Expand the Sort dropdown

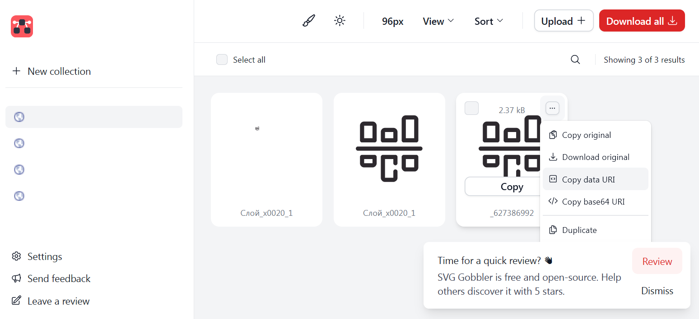[489, 21]
